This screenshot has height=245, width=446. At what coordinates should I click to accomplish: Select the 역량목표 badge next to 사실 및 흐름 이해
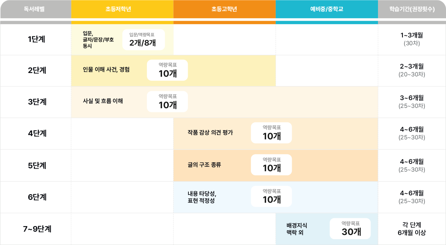(x=167, y=101)
